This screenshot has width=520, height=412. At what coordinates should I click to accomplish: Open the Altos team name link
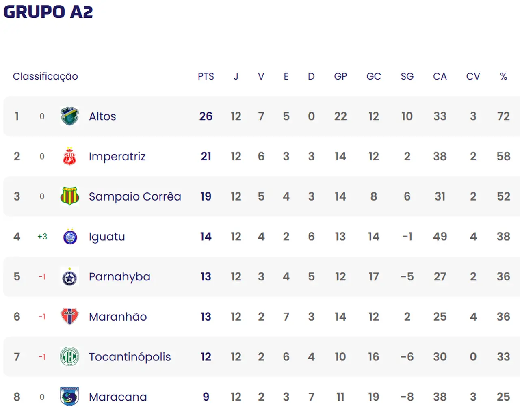point(102,116)
